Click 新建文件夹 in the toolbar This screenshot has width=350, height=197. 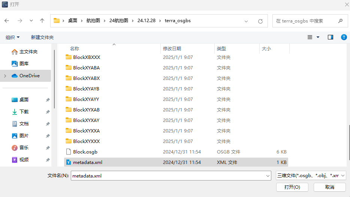click(42, 38)
